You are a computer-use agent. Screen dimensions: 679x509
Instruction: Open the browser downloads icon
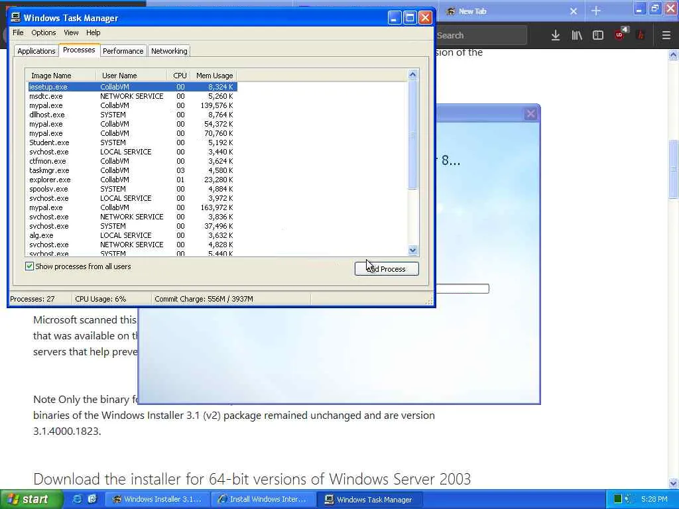coord(555,36)
